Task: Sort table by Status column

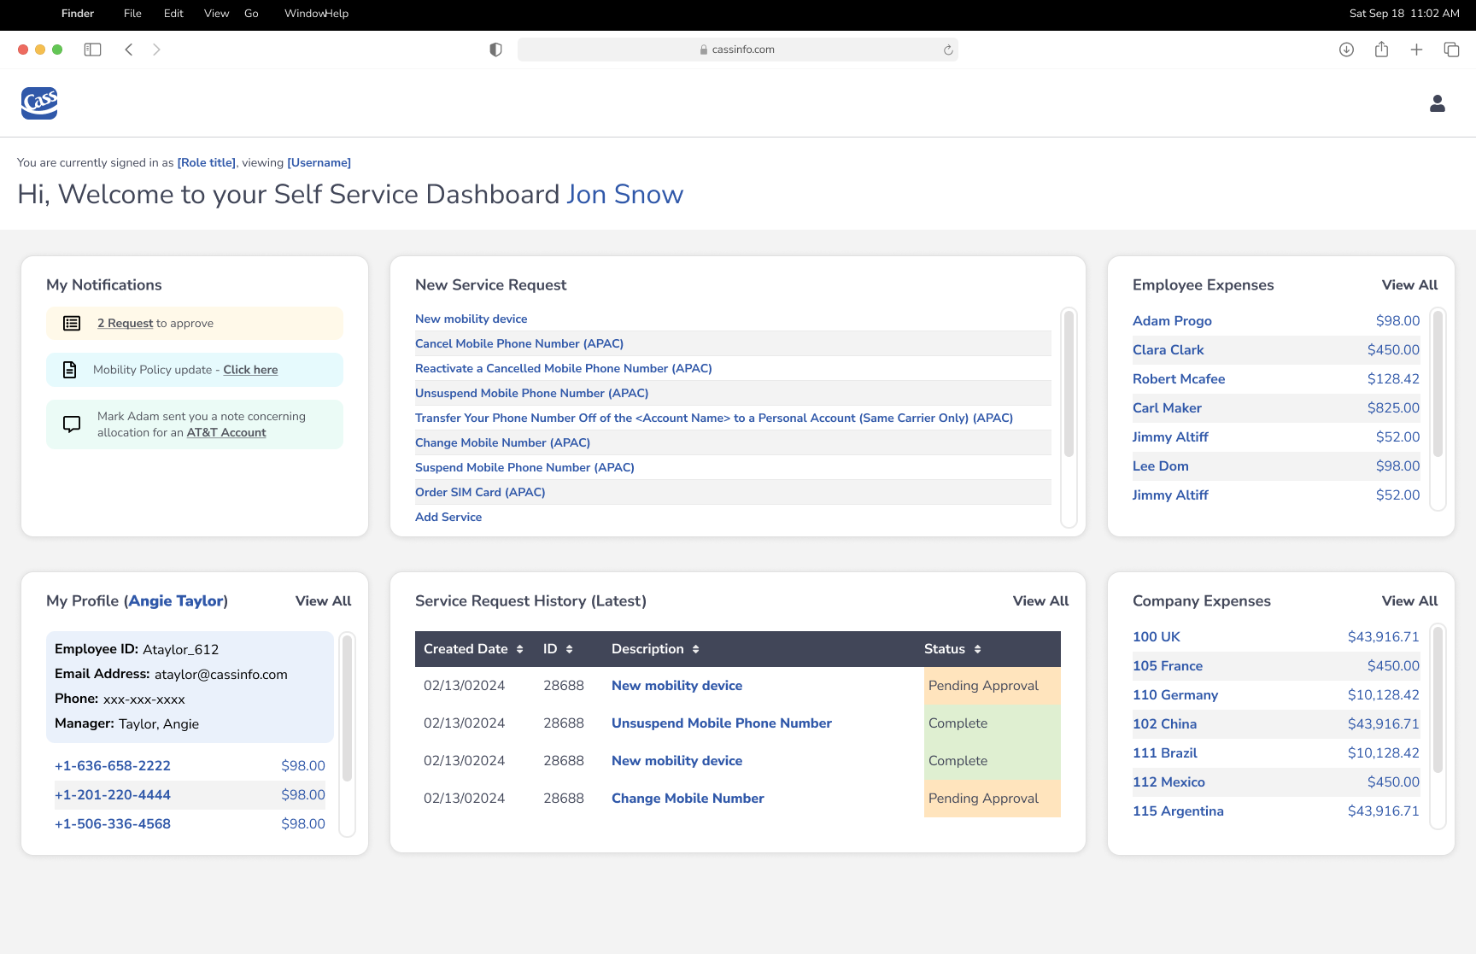Action: [977, 649]
